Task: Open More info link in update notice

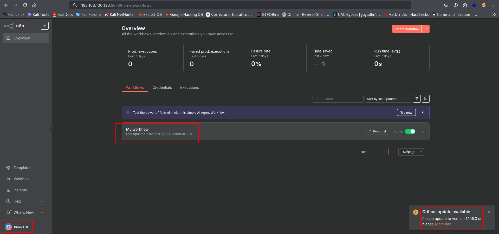Action: pyautogui.click(x=443, y=224)
